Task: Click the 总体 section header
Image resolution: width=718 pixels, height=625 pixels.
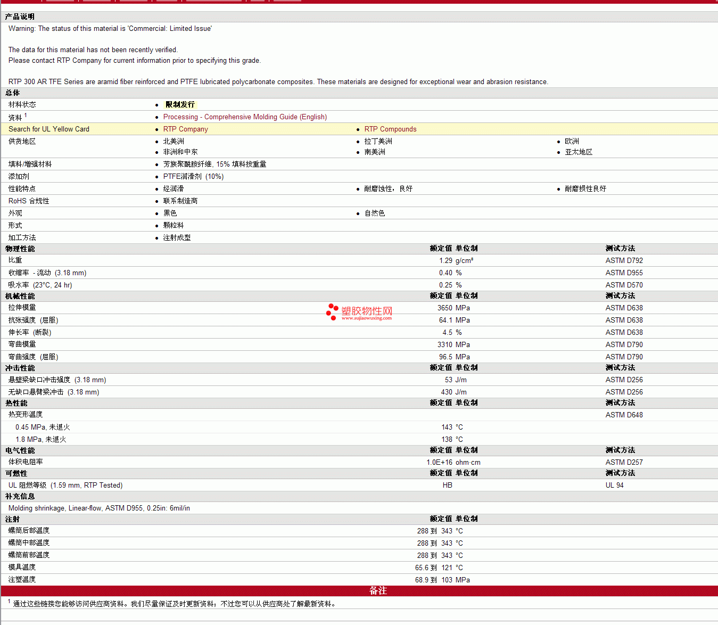Action: (12, 93)
